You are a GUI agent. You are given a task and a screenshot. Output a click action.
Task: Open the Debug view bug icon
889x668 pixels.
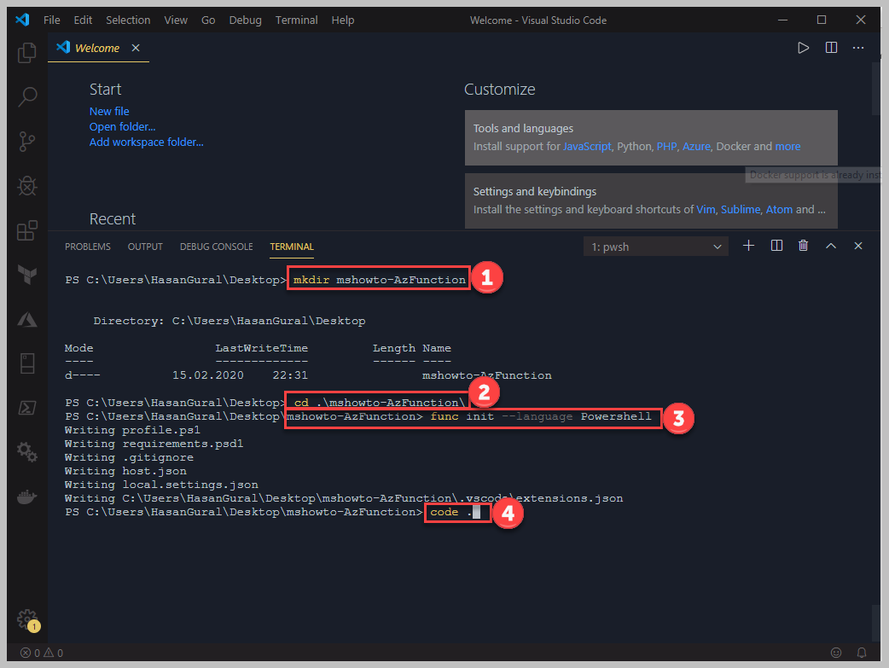(26, 185)
